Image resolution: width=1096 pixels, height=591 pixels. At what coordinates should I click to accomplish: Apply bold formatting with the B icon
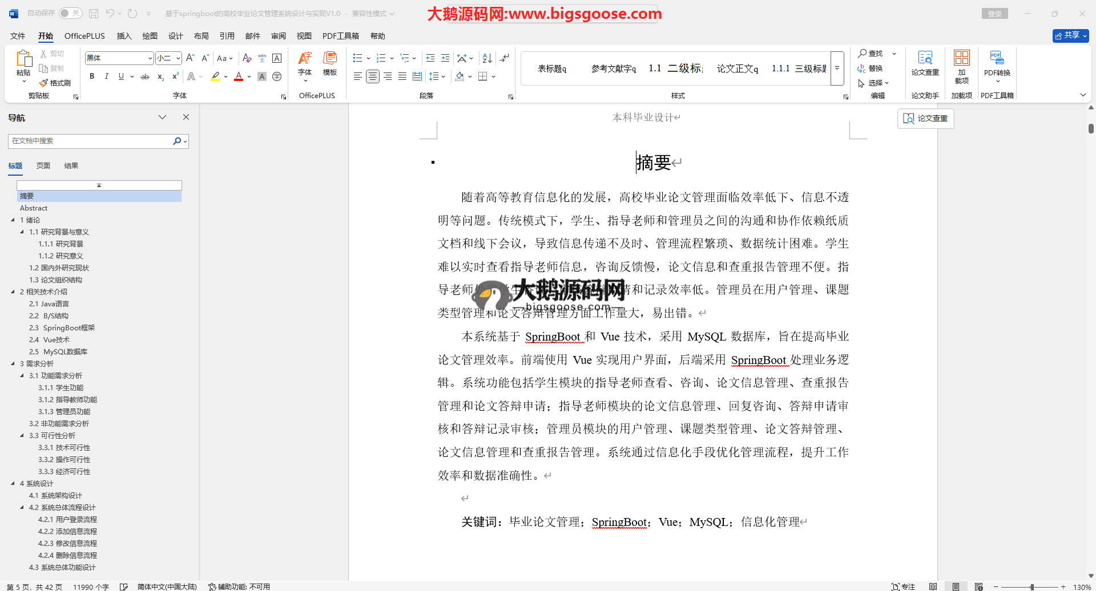pos(92,76)
